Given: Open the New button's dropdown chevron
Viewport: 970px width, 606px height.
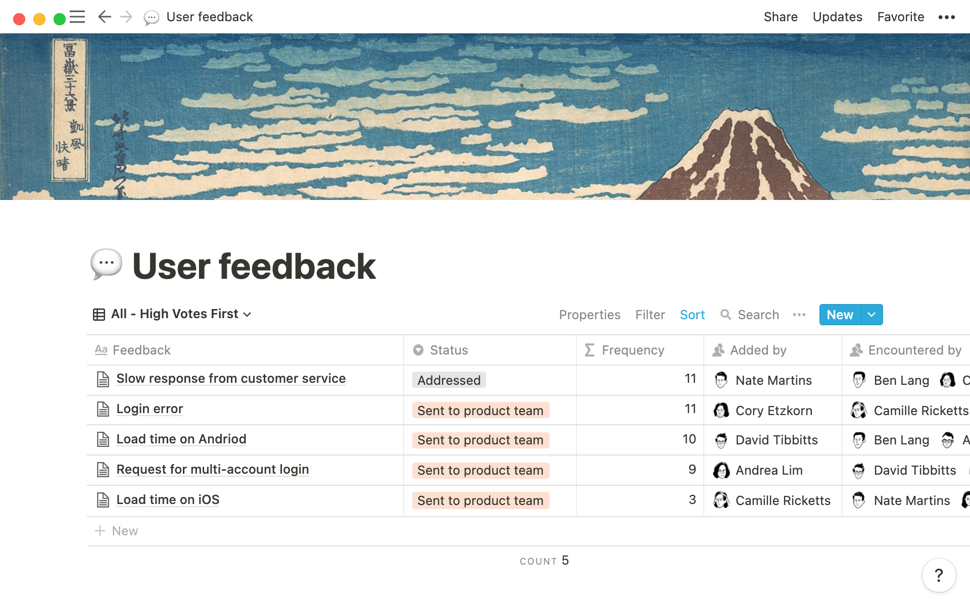Looking at the screenshot, I should (871, 314).
